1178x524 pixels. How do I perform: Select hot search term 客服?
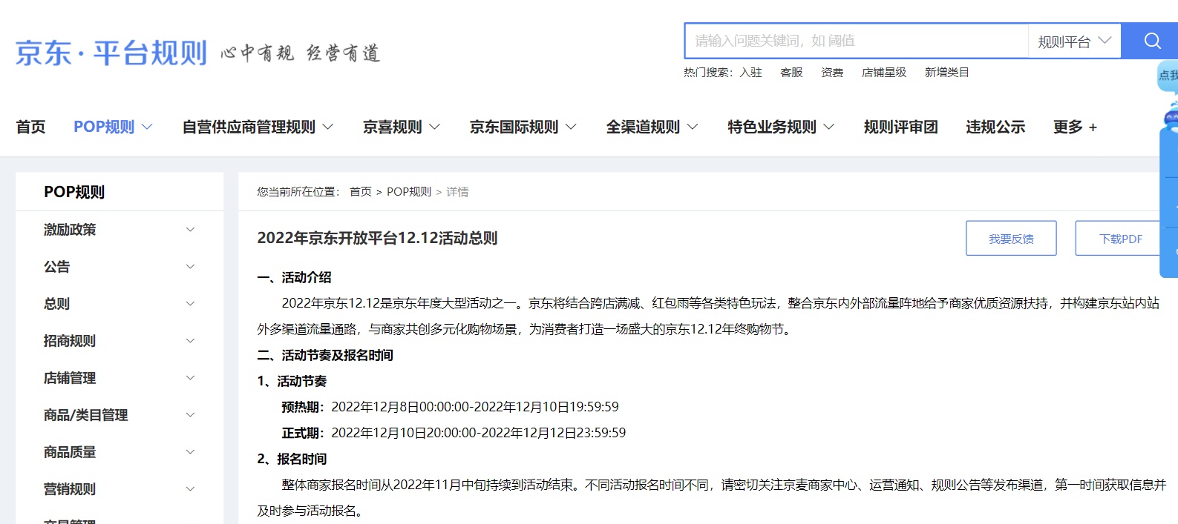coord(791,73)
